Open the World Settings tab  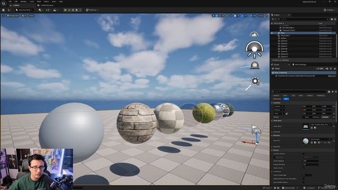[299, 64]
